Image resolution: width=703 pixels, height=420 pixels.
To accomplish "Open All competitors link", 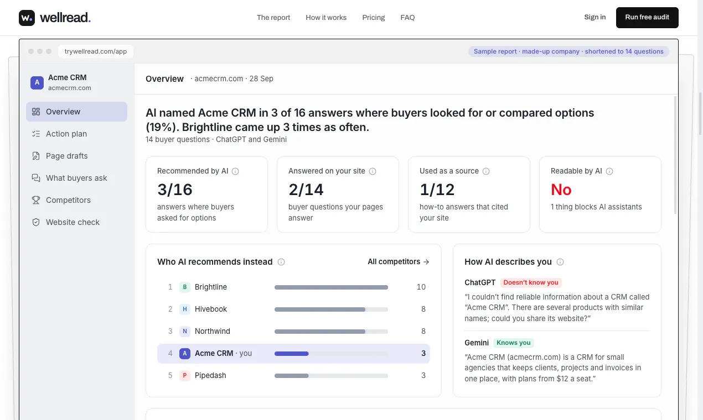I will click(399, 262).
